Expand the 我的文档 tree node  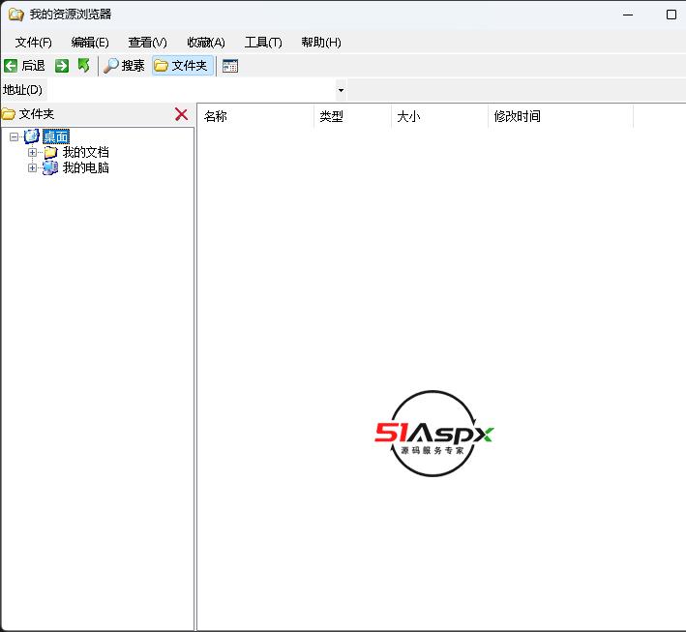32,152
